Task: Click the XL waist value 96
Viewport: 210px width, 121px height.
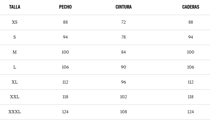Action: pyautogui.click(x=124, y=82)
